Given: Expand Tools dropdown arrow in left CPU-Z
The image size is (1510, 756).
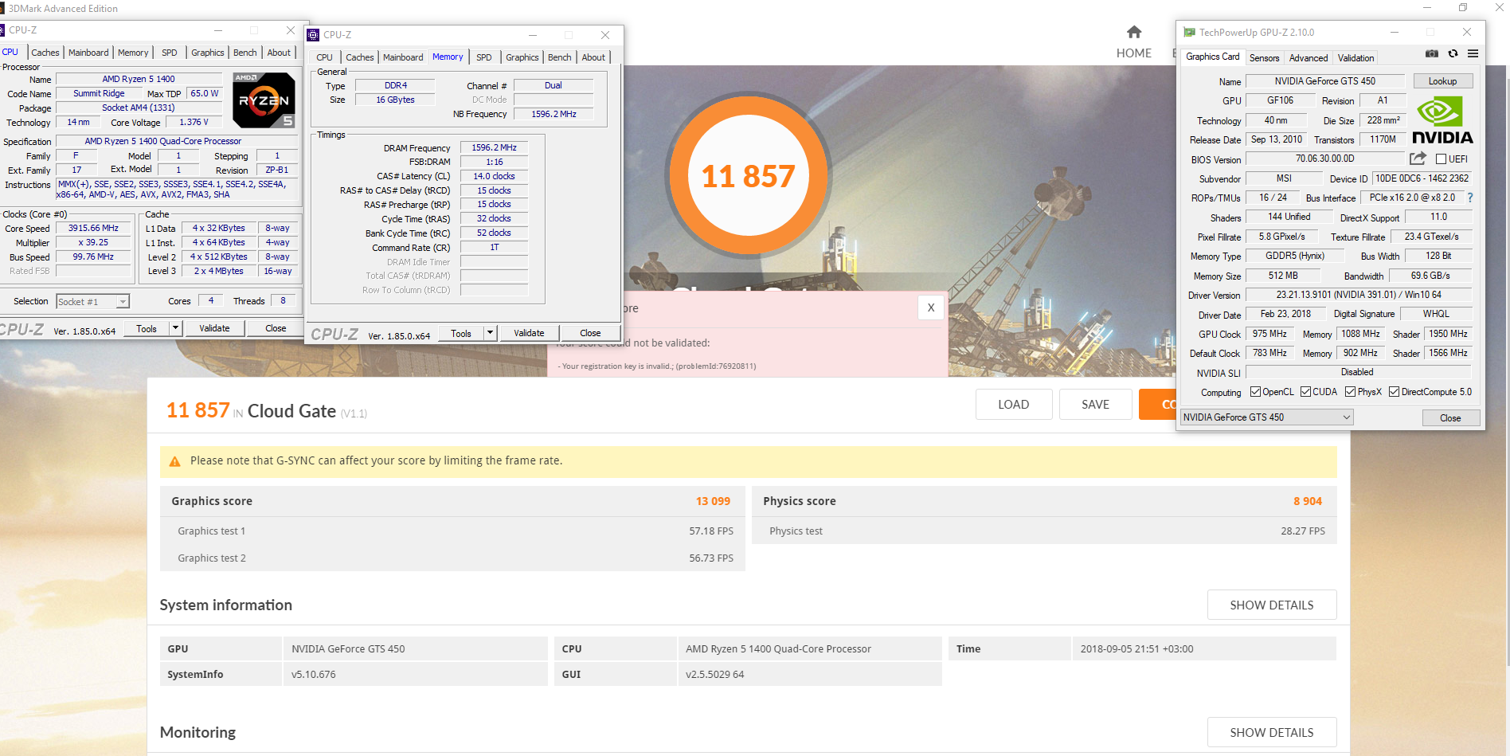Looking at the screenshot, I should tap(175, 328).
